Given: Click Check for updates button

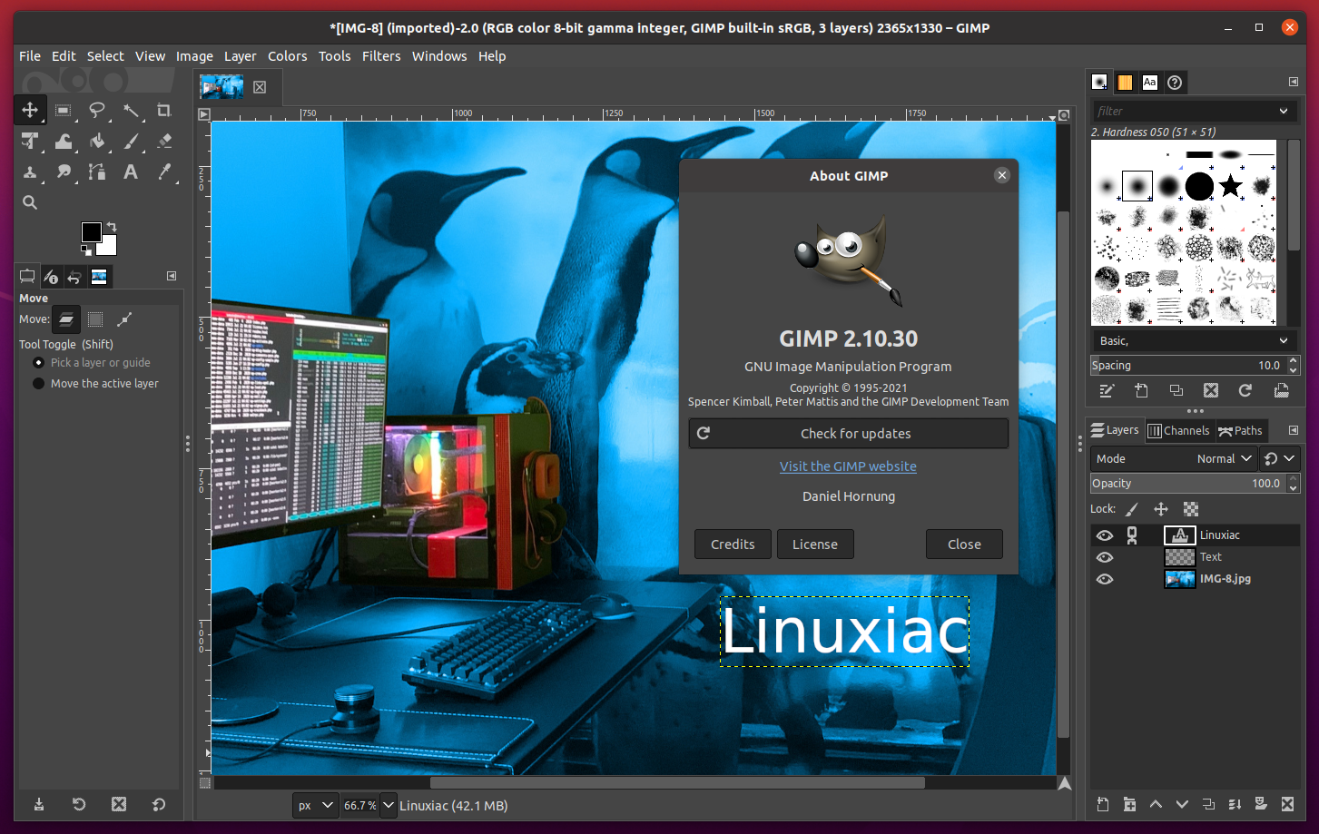Looking at the screenshot, I should [x=849, y=433].
